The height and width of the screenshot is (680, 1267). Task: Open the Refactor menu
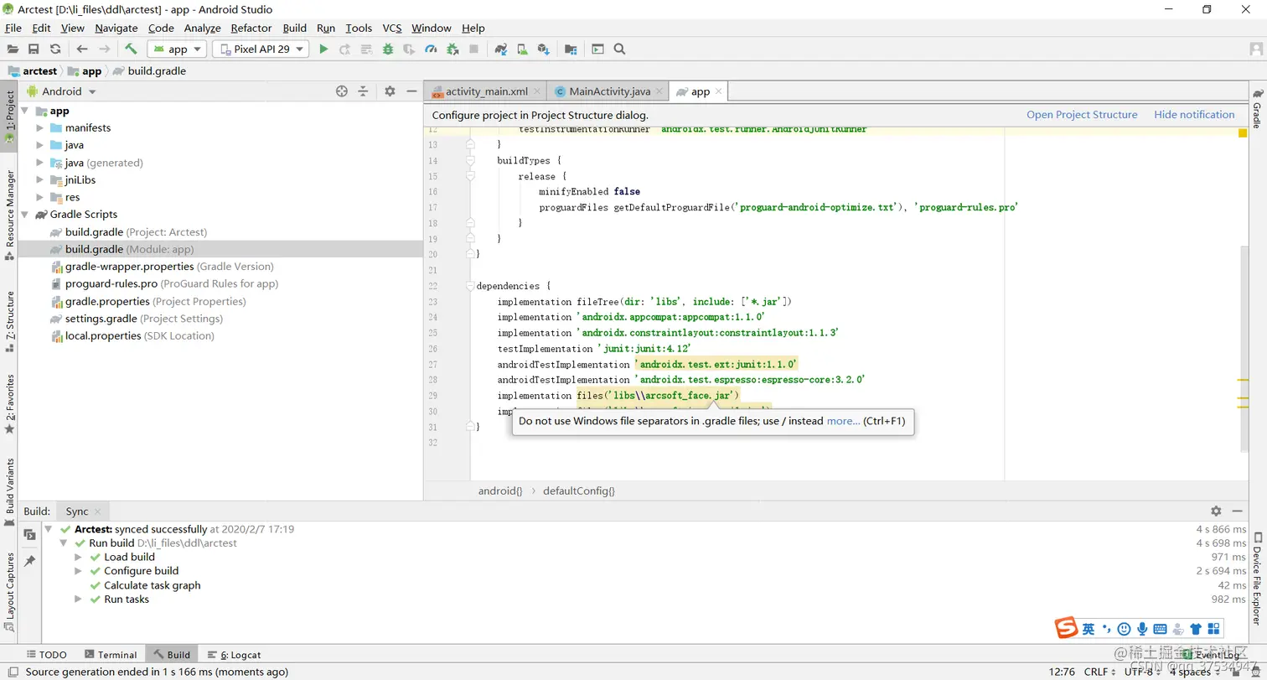tap(251, 29)
